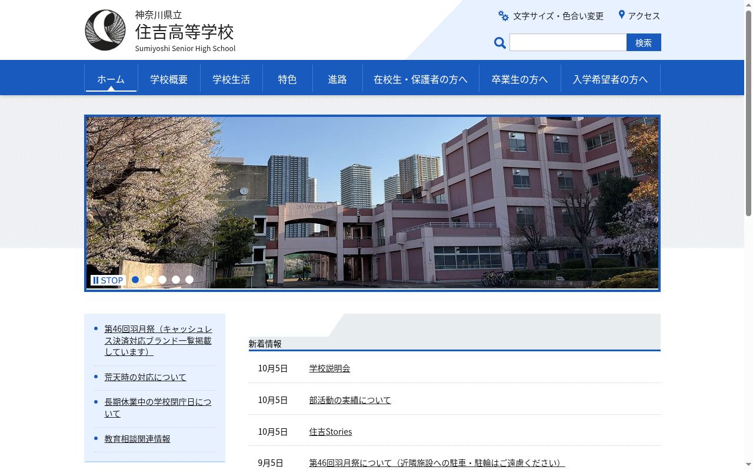Open the 学校概要 menu item
This screenshot has height=470, width=753.
[x=169, y=79]
